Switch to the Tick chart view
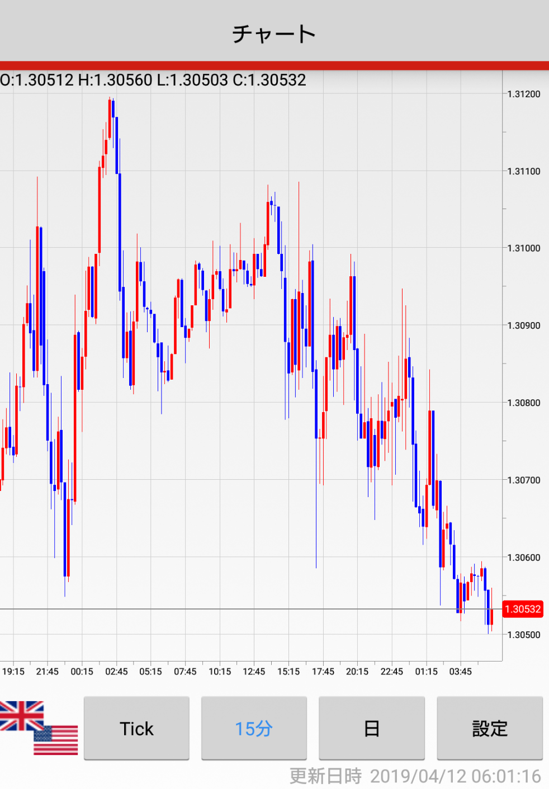 [x=136, y=728]
